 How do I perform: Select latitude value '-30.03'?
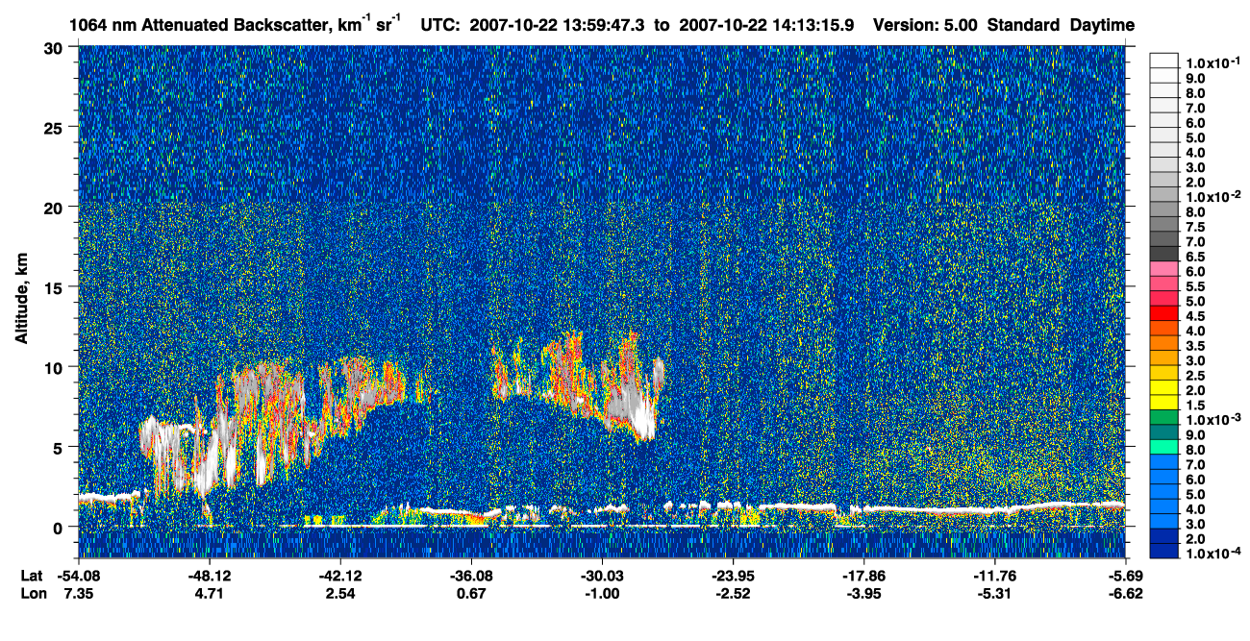(602, 576)
